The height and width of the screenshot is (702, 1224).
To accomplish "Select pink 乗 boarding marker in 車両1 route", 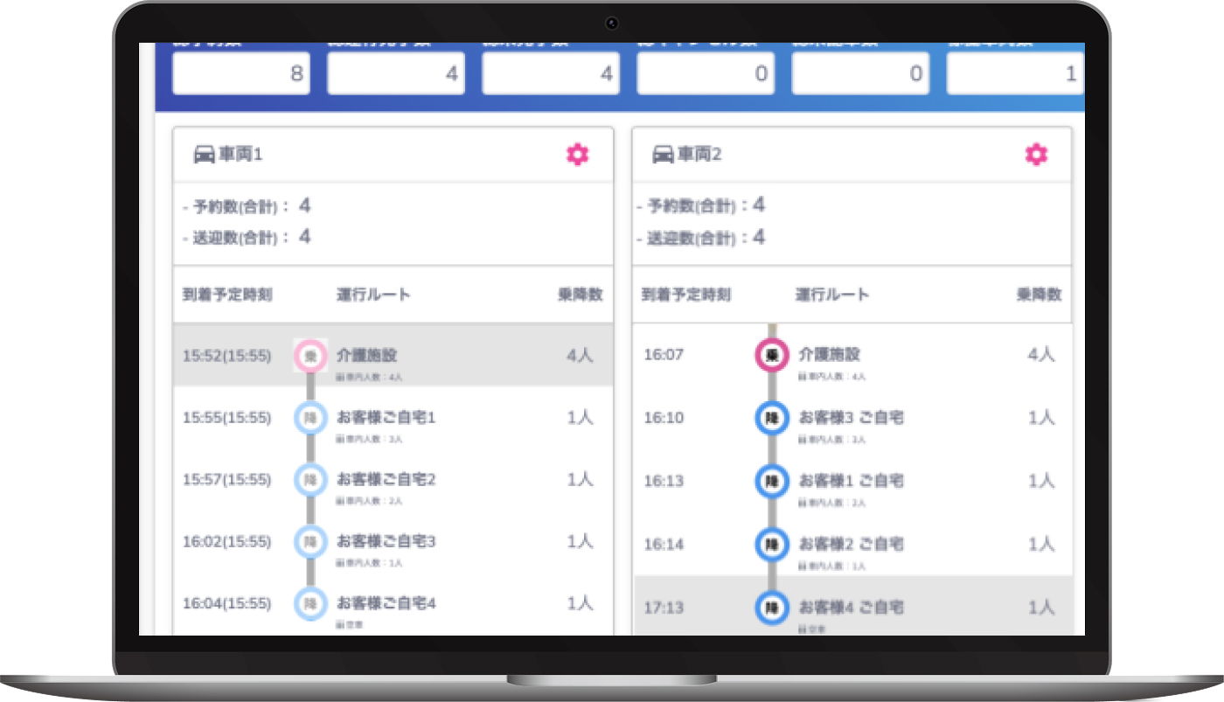I will point(309,356).
